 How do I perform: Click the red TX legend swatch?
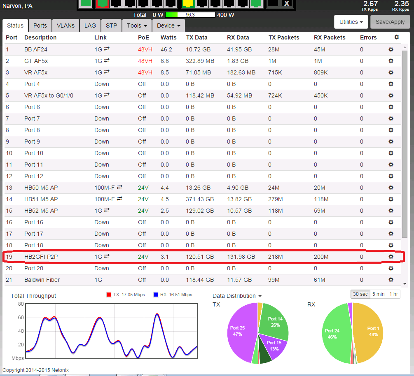click(x=109, y=295)
